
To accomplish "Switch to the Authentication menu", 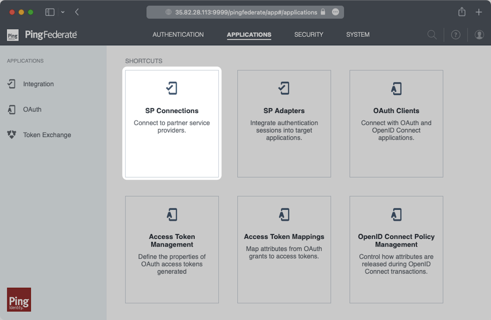I will pos(178,34).
